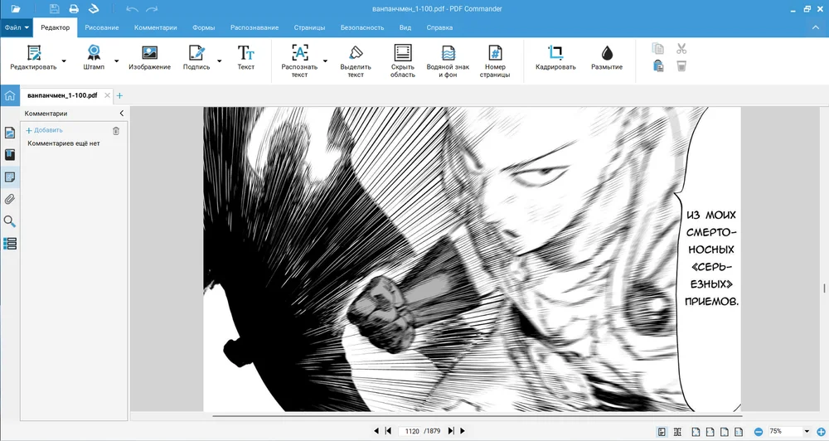Viewport: 829px width, 441px height.
Task: Switch to the Рисование tab
Action: 102,27
